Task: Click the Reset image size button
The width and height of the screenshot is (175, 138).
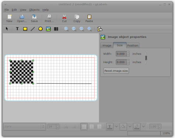Action: pyautogui.click(x=116, y=71)
